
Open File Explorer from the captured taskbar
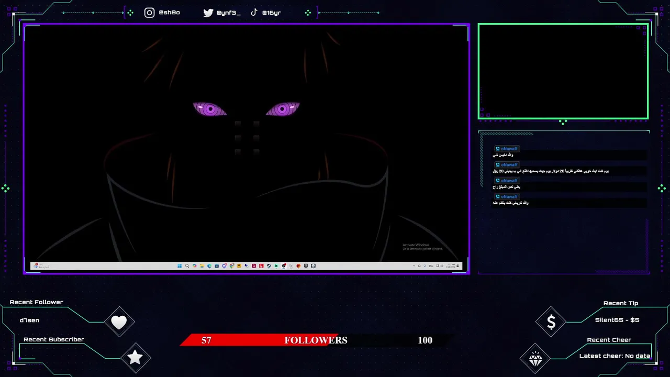202,266
